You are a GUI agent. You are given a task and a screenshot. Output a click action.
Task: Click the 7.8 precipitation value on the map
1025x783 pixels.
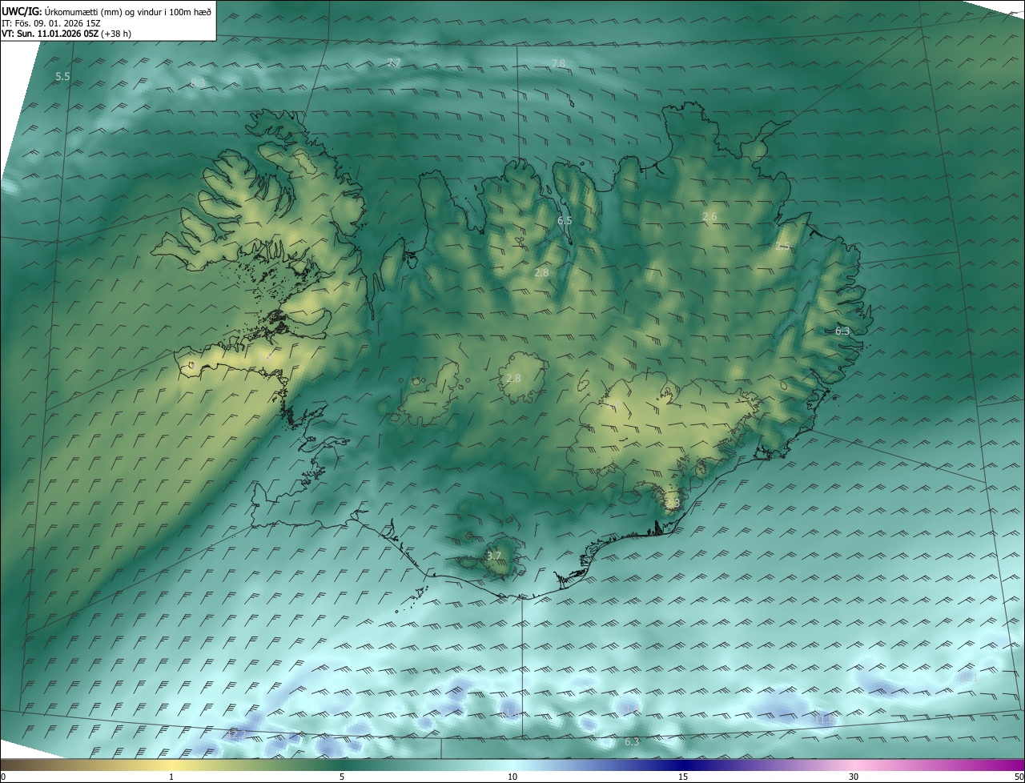(x=558, y=63)
